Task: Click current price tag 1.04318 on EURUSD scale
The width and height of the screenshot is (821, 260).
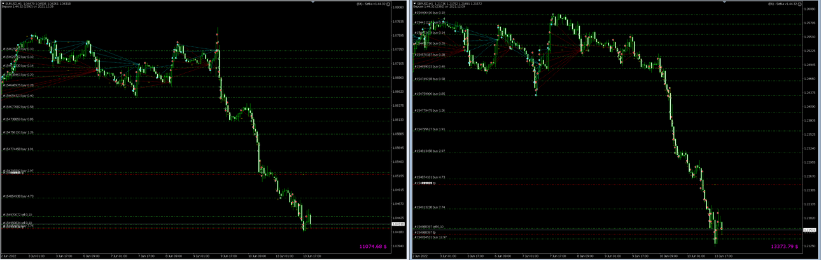Action: point(399,224)
